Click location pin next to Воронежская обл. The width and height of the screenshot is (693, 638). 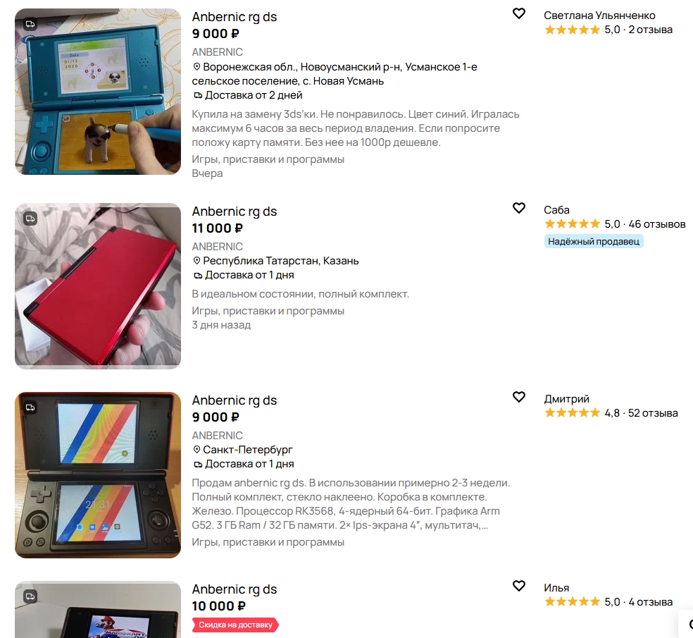point(196,67)
